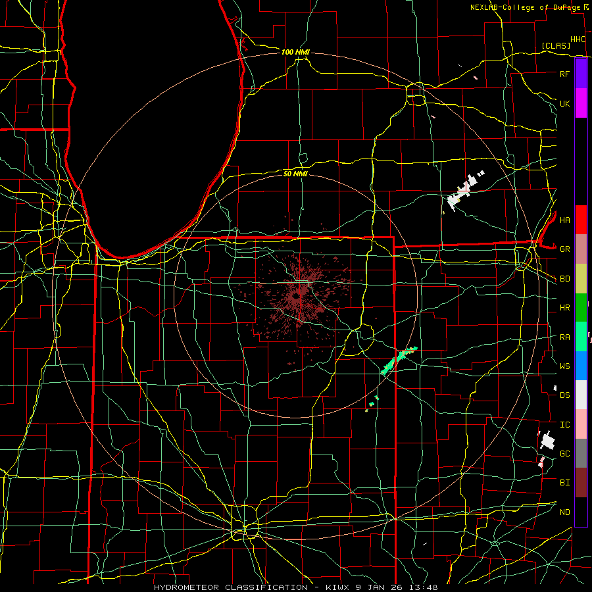Click the 'GR' legend label
Image resolution: width=592 pixels, height=592 pixels.
coord(564,249)
